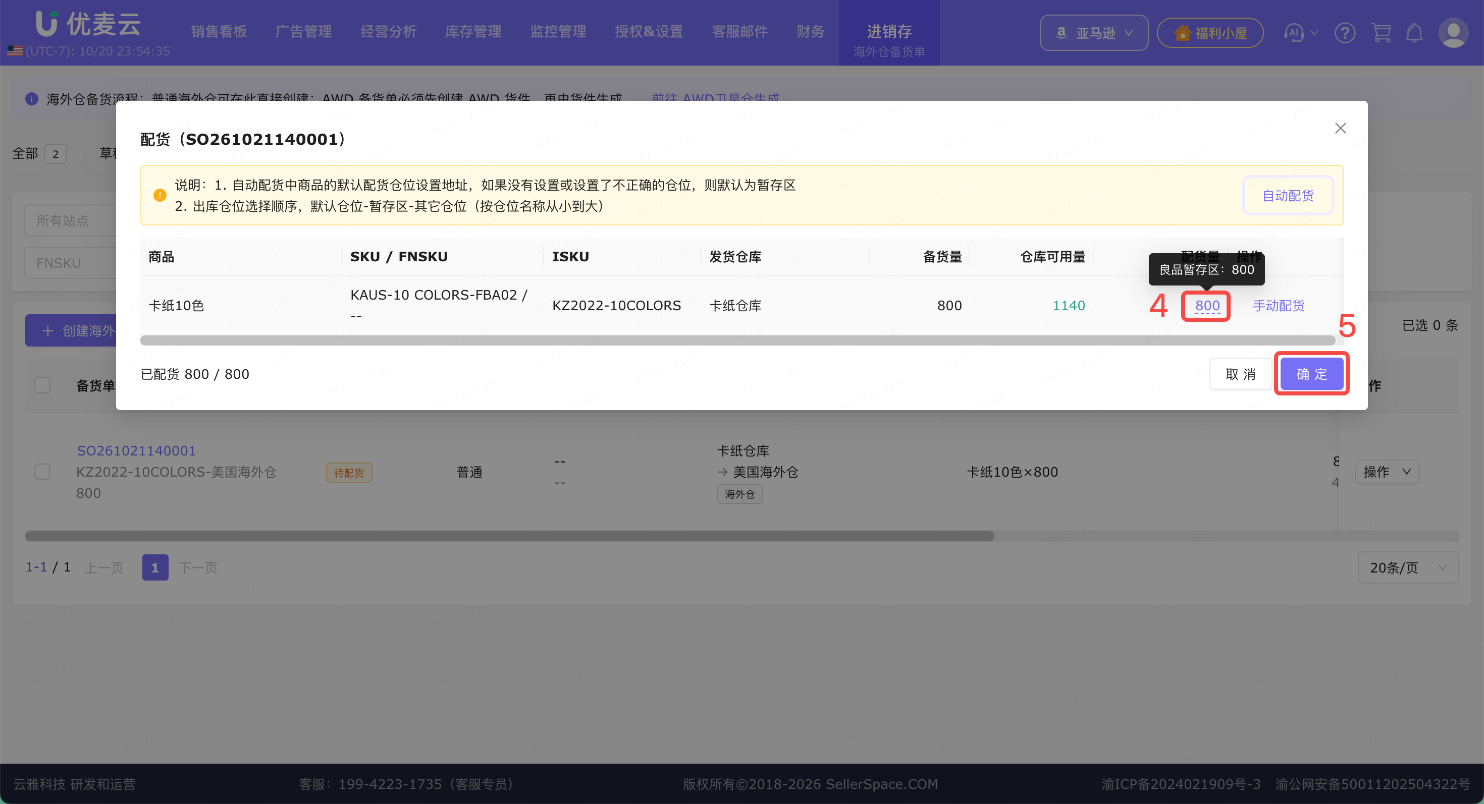Click 取消 to cancel the allocation
Viewport: 1484px width, 804px height.
tap(1240, 374)
